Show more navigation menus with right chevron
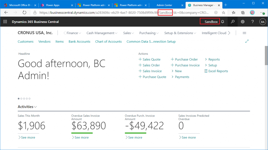 [x=229, y=33]
